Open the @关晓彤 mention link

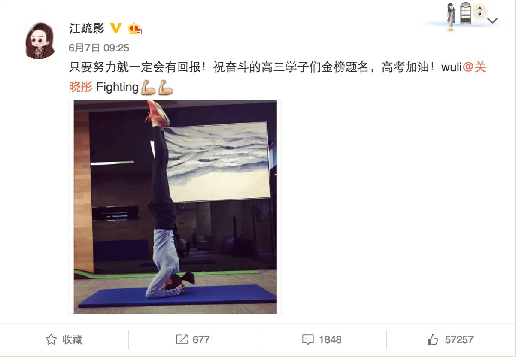point(474,67)
